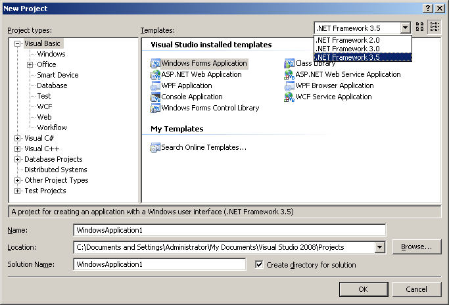Select Visual C# tree label
The width and height of the screenshot is (449, 305).
click(39, 138)
